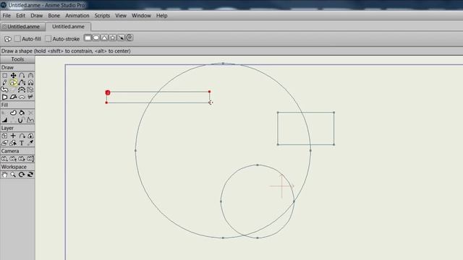Viewport: 463px width, 260px height.
Task: Click the top point of the small circle
Action: click(258, 165)
